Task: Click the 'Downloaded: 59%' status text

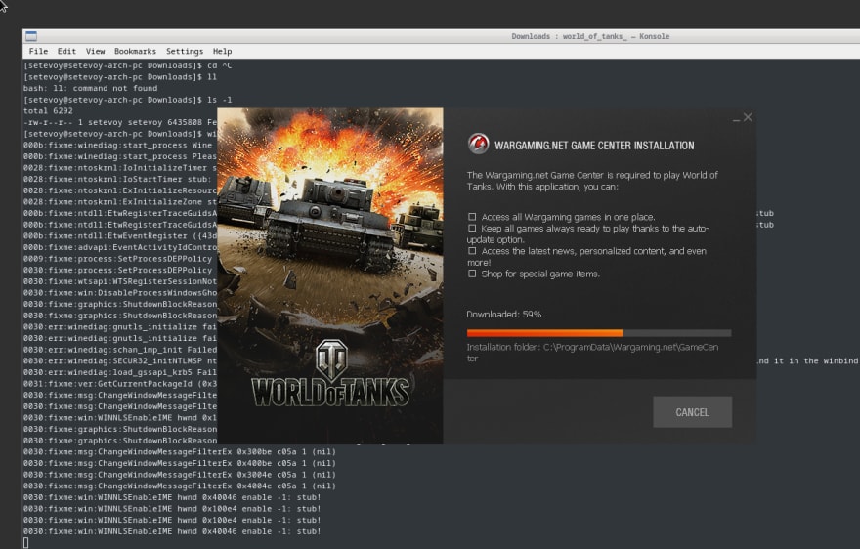Action: (504, 315)
